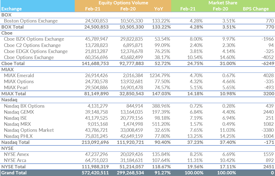
Task: Click the MIAX Total row label
Action: coord(14,94)
